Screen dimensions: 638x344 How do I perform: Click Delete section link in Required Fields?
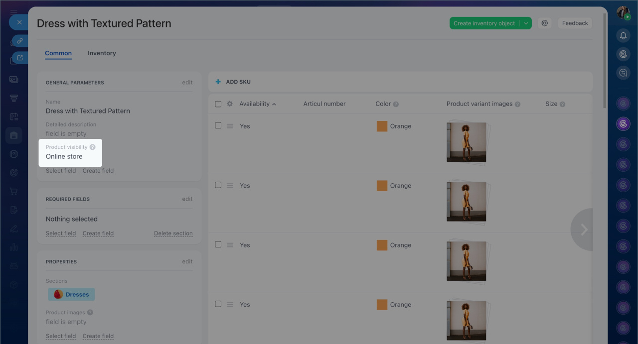click(x=173, y=233)
